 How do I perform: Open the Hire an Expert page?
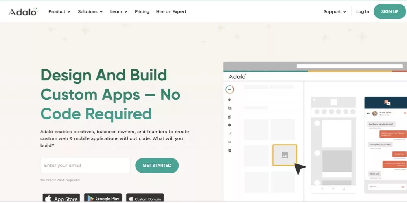[171, 11]
